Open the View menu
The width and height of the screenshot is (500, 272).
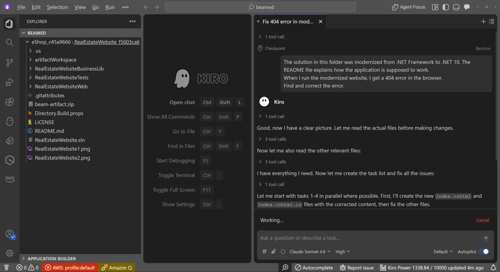80,7
